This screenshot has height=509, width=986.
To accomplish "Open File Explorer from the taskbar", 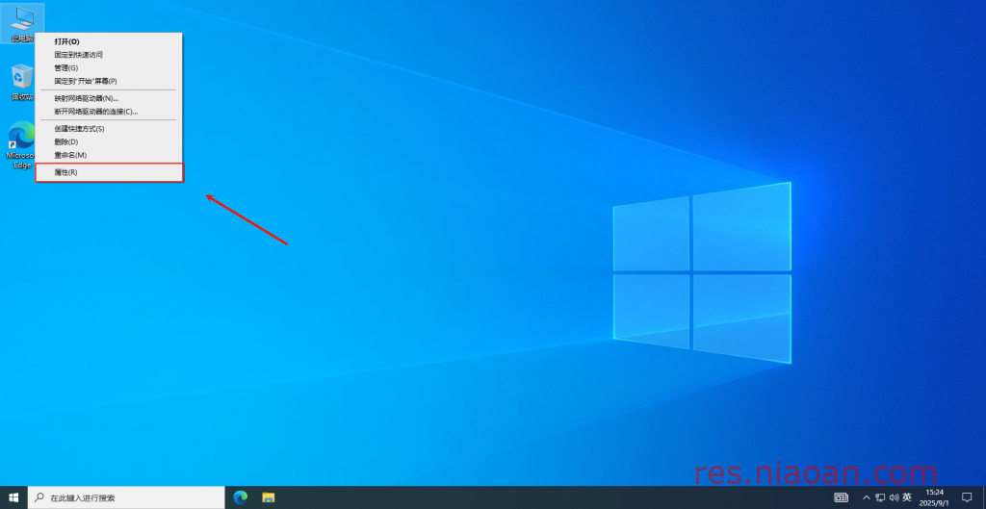I will (x=270, y=497).
